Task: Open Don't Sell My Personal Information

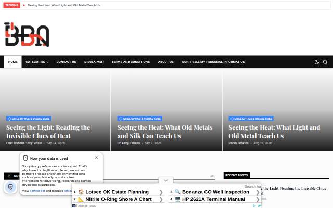Action: click(x=213, y=62)
